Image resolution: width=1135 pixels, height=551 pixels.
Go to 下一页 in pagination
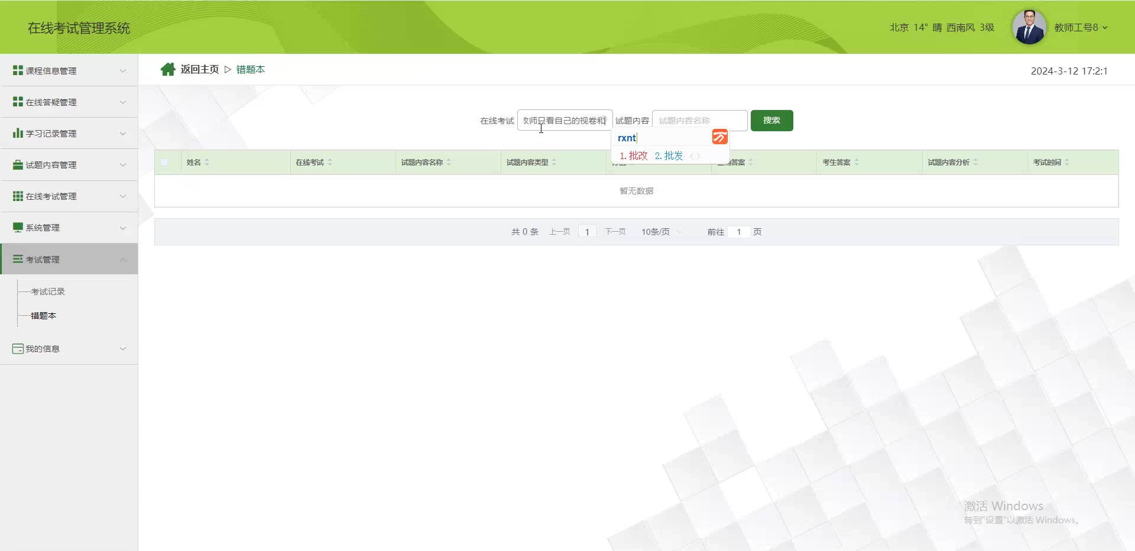[x=615, y=232]
